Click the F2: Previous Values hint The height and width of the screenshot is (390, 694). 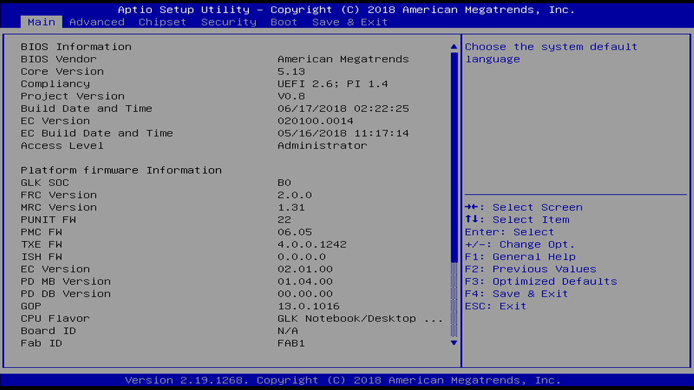[x=531, y=269]
